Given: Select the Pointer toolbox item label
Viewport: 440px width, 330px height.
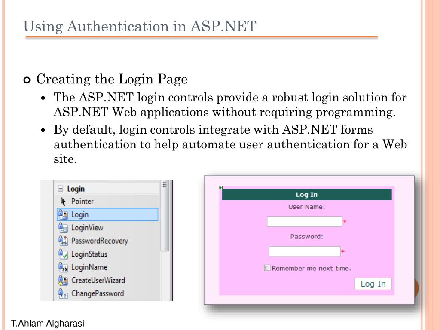Looking at the screenshot, I should pyautogui.click(x=82, y=201).
